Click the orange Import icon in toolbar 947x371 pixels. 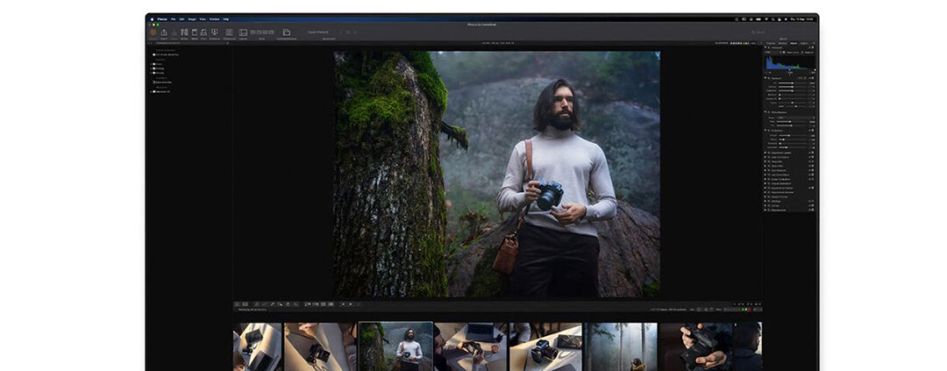click(x=153, y=32)
